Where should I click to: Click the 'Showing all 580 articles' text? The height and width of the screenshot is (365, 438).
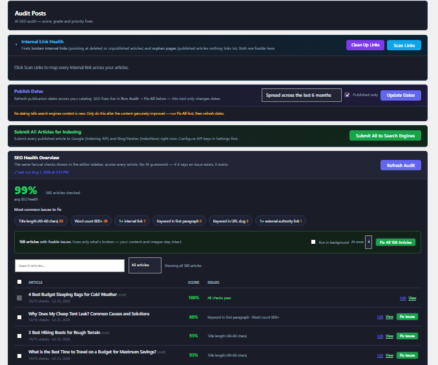(183, 266)
